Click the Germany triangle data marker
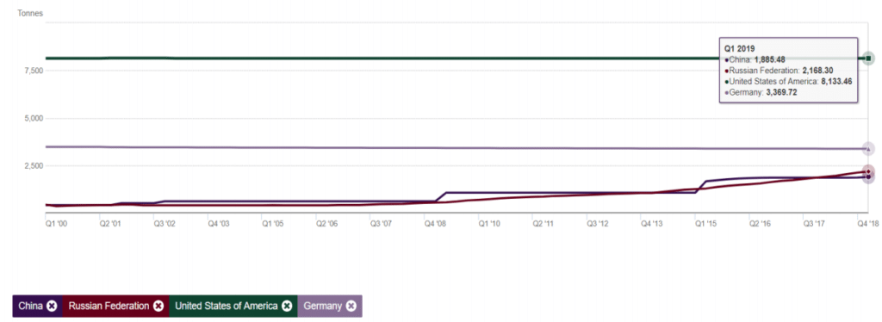Viewport: 882px width, 322px height. point(868,149)
